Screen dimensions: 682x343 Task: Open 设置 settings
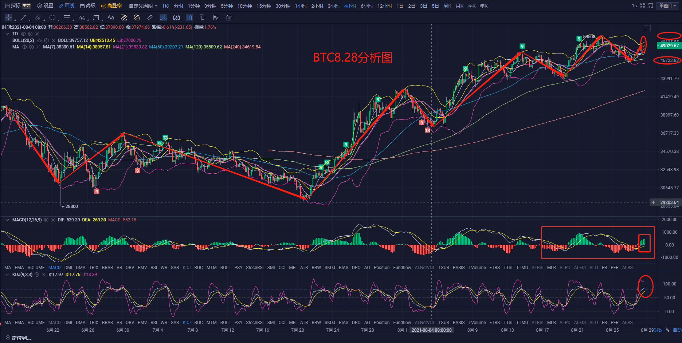tap(45, 6)
